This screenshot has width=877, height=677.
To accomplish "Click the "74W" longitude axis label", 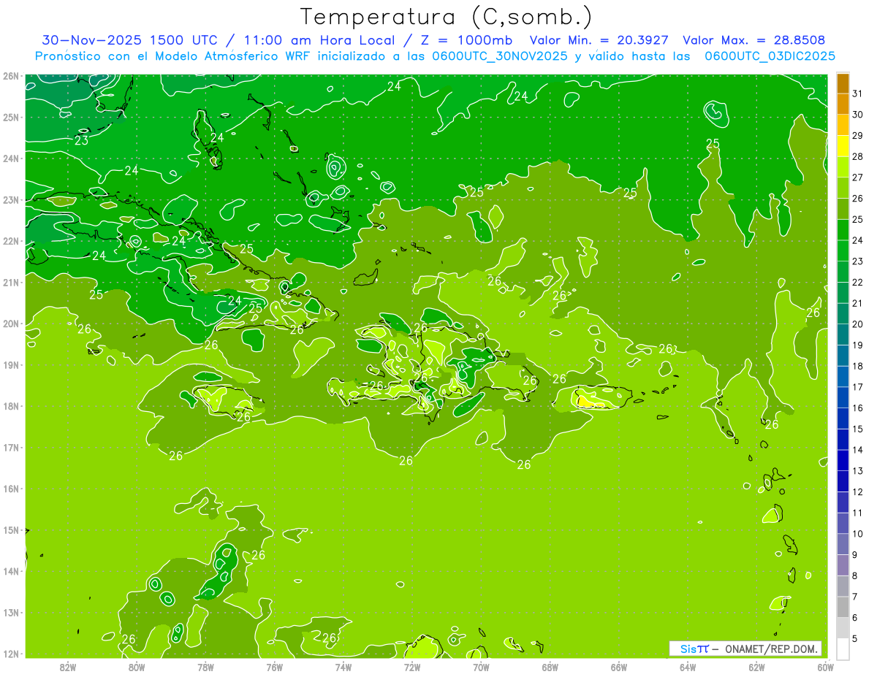I will (343, 667).
